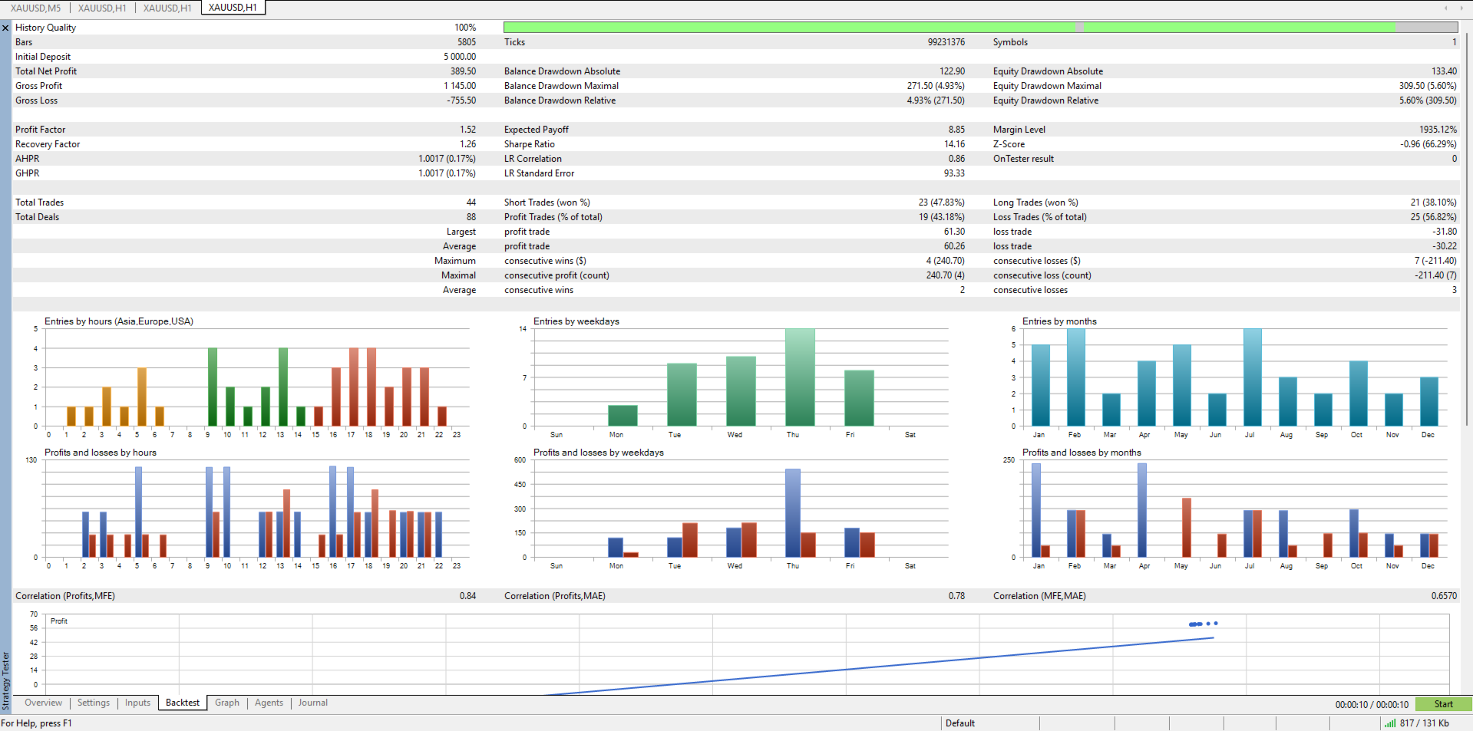Close the Strategy Tester panel

point(5,28)
